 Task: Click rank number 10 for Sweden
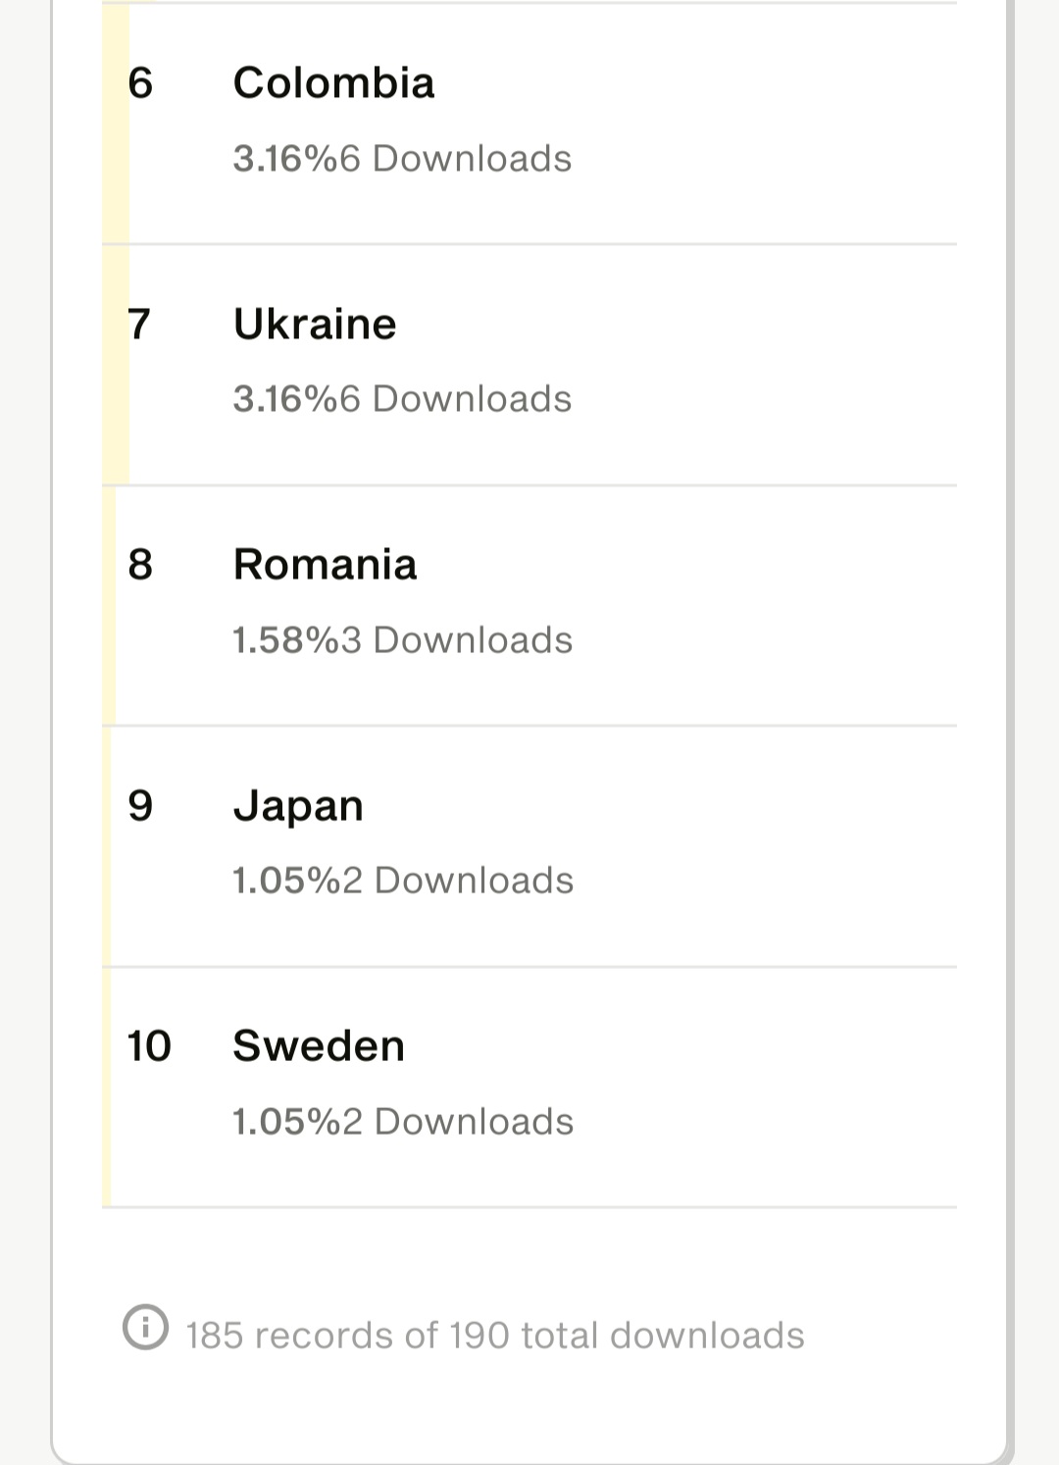(x=149, y=1046)
